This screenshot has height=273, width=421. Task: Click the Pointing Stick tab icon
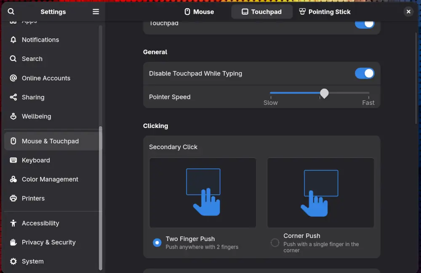(302, 11)
